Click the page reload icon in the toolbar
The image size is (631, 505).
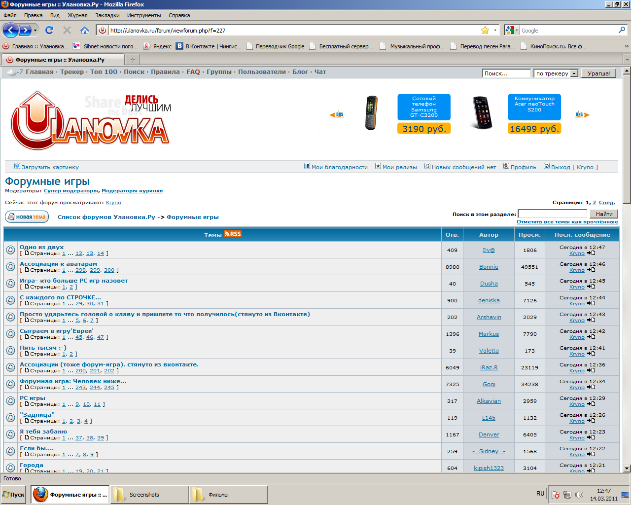tap(49, 30)
